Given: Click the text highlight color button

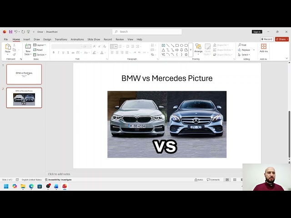Looking at the screenshot, I should [x=94, y=53].
